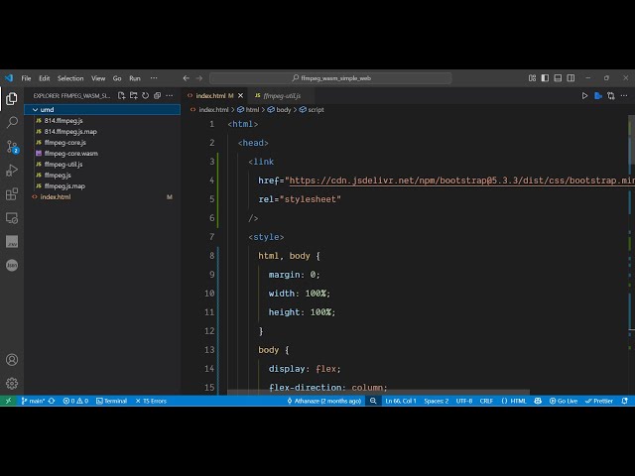Click the ffmpeg_wasm_simple_web command center search

(330, 78)
